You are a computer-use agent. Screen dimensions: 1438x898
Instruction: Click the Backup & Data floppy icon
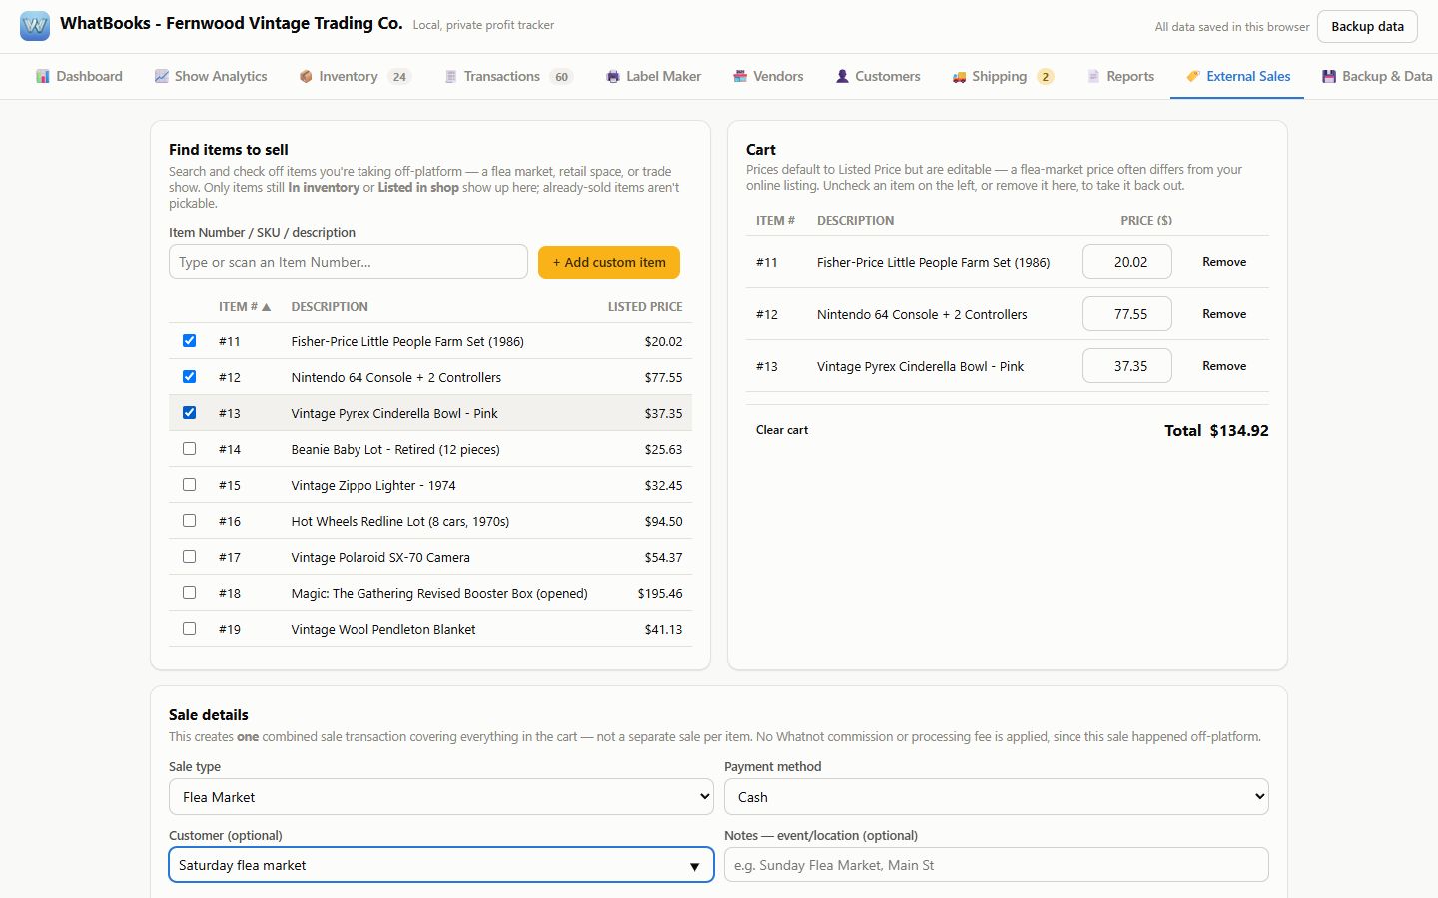coord(1329,77)
